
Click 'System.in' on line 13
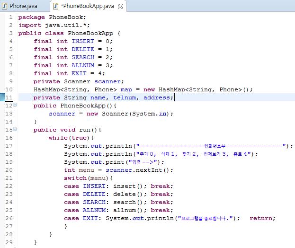[149, 114]
